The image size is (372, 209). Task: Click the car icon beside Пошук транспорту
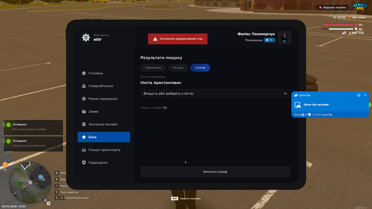coord(84,150)
